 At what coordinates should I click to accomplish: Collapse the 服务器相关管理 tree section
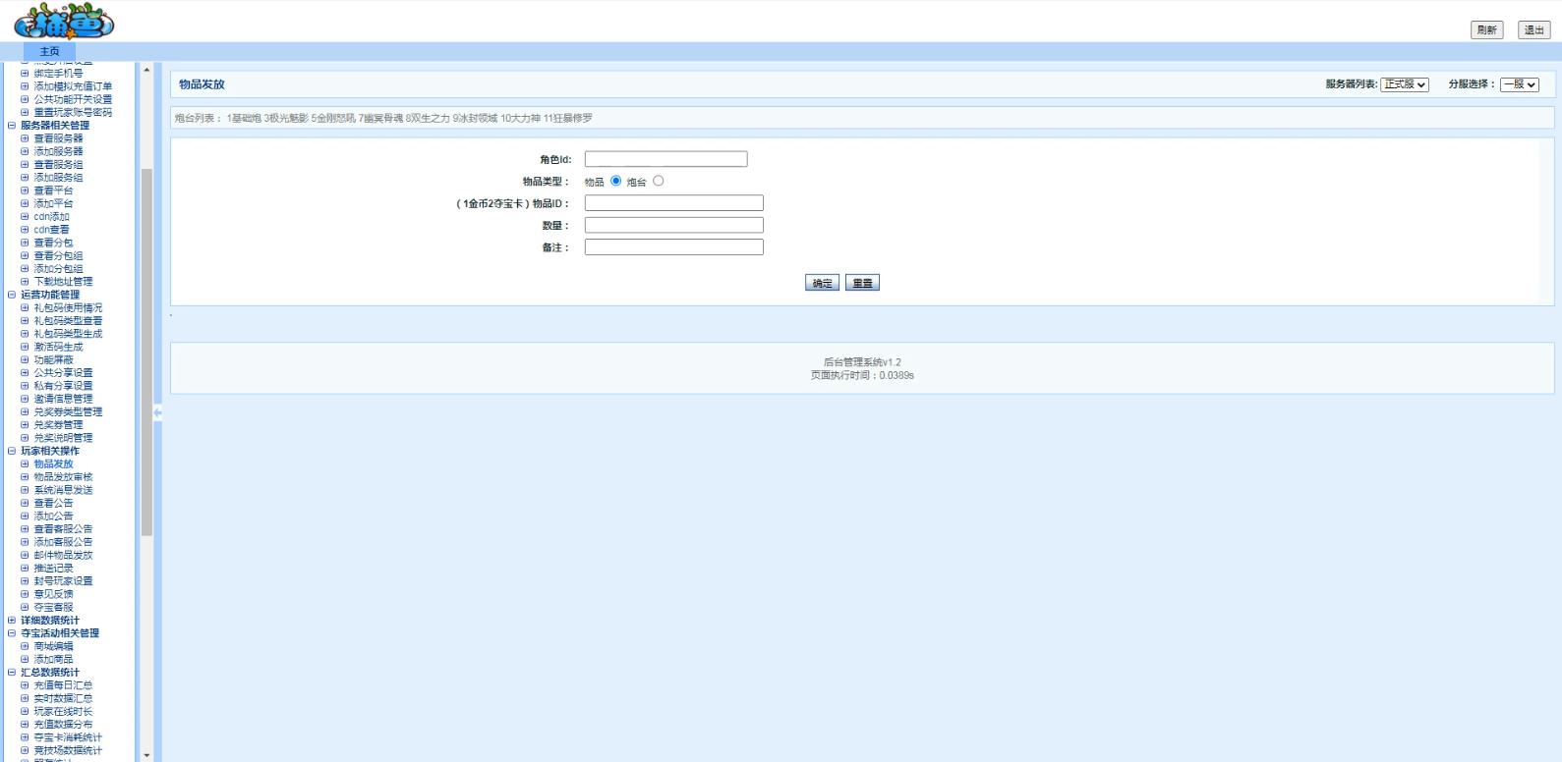(x=12, y=126)
